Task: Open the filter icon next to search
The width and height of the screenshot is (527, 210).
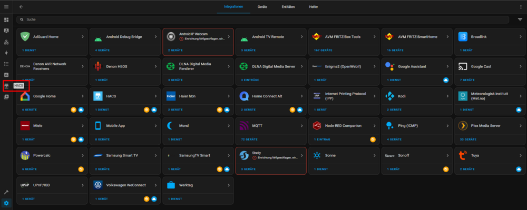Action: 520,20
